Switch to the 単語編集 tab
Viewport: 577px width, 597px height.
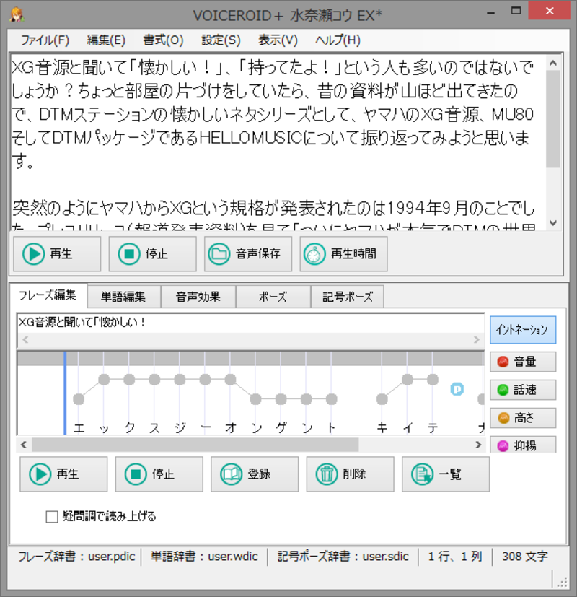point(123,297)
